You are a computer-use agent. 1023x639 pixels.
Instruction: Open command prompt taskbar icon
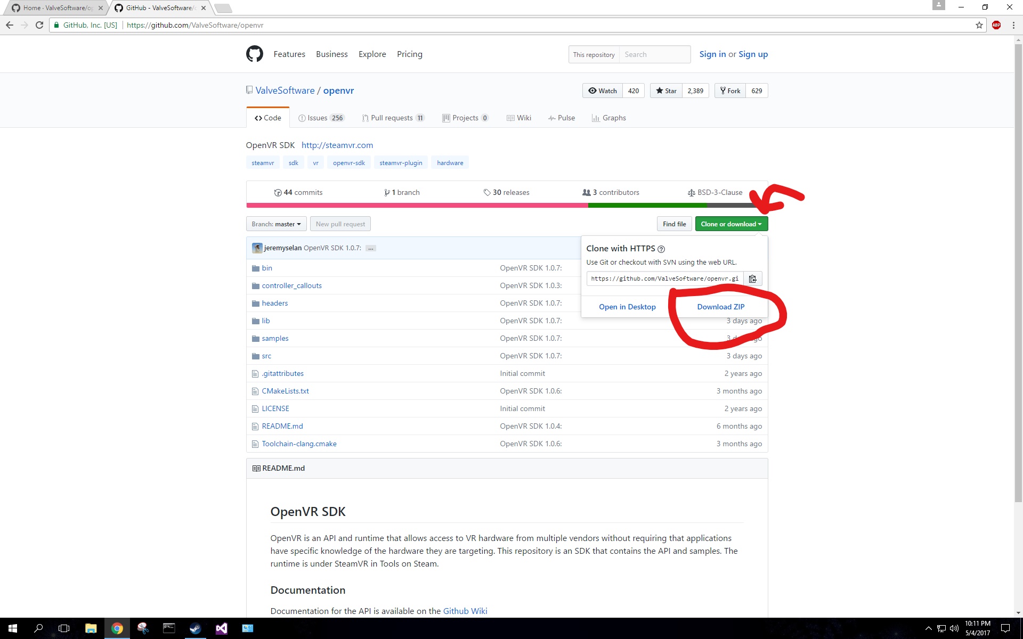tap(169, 628)
